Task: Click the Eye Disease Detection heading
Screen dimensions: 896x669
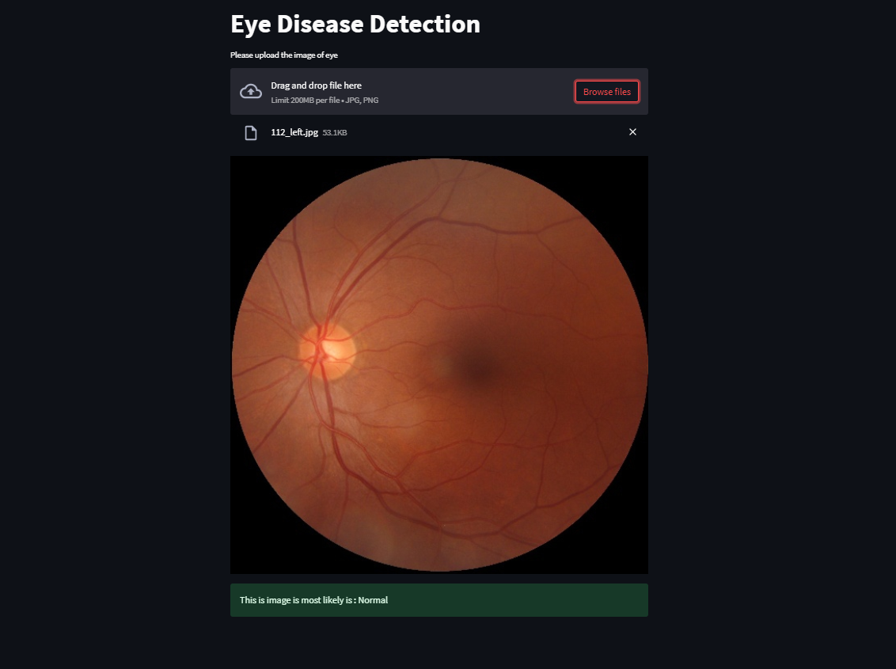Action: click(355, 24)
